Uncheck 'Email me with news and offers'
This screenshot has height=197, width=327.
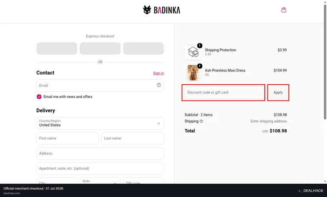tap(39, 97)
